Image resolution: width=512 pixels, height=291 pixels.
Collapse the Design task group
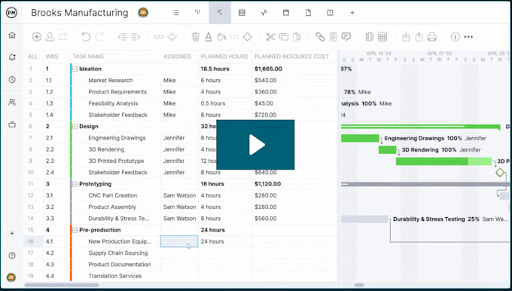pos(75,126)
